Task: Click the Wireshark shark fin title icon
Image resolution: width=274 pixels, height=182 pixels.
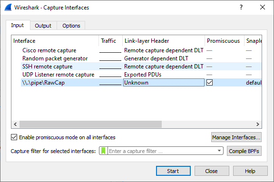Action: (8, 8)
